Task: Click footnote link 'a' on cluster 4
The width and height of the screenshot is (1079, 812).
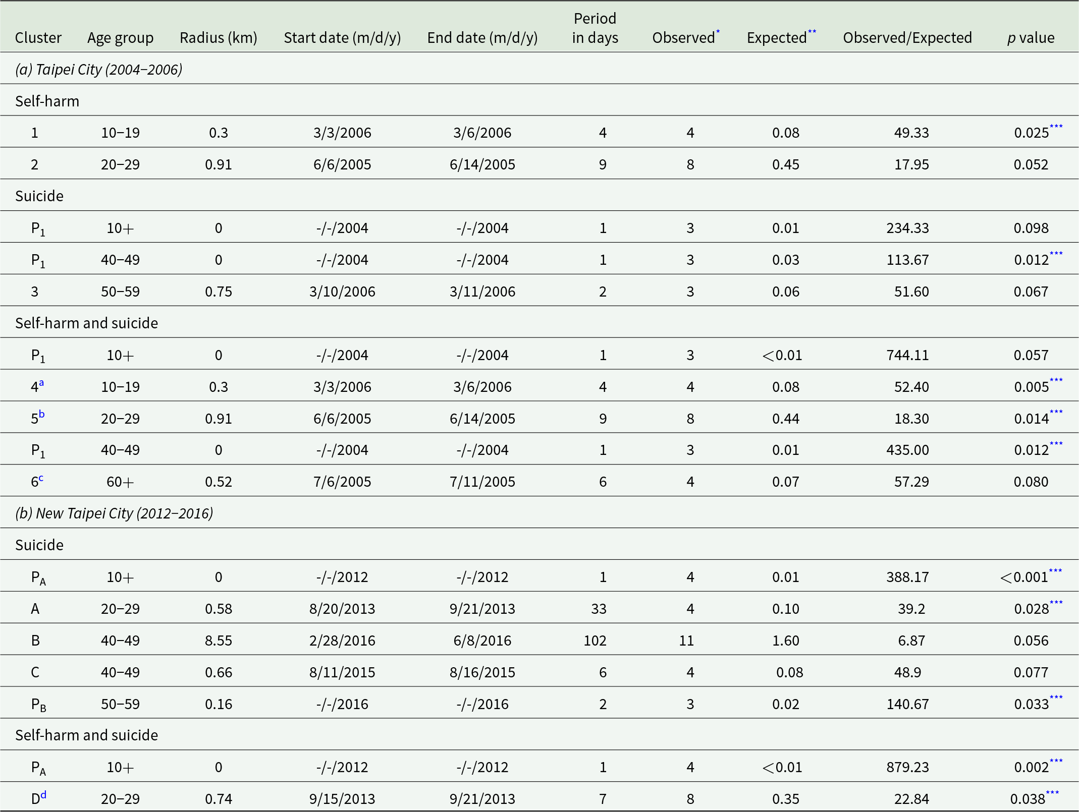Action: pos(41,383)
